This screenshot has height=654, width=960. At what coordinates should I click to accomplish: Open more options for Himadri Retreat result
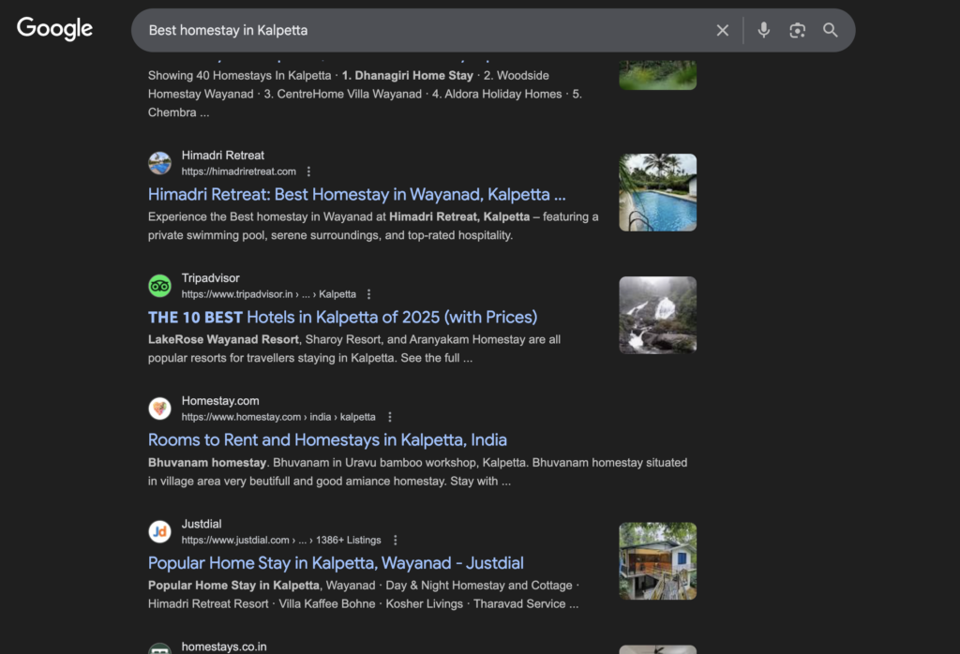[x=309, y=171]
